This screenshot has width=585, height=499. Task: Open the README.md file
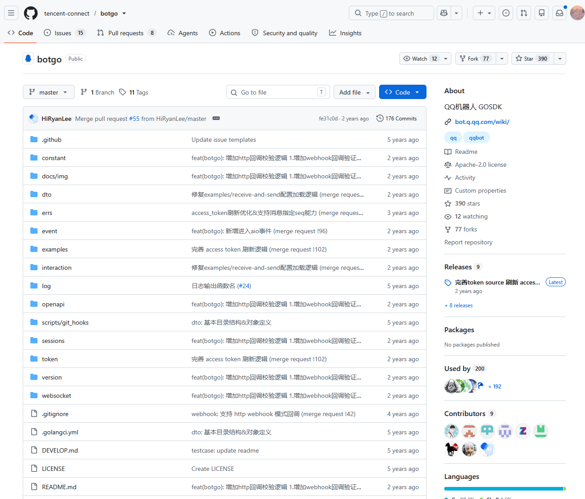pyautogui.click(x=59, y=487)
